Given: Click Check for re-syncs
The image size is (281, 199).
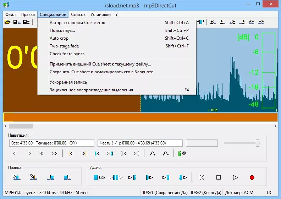Looking at the screenshot, I should [117, 54].
